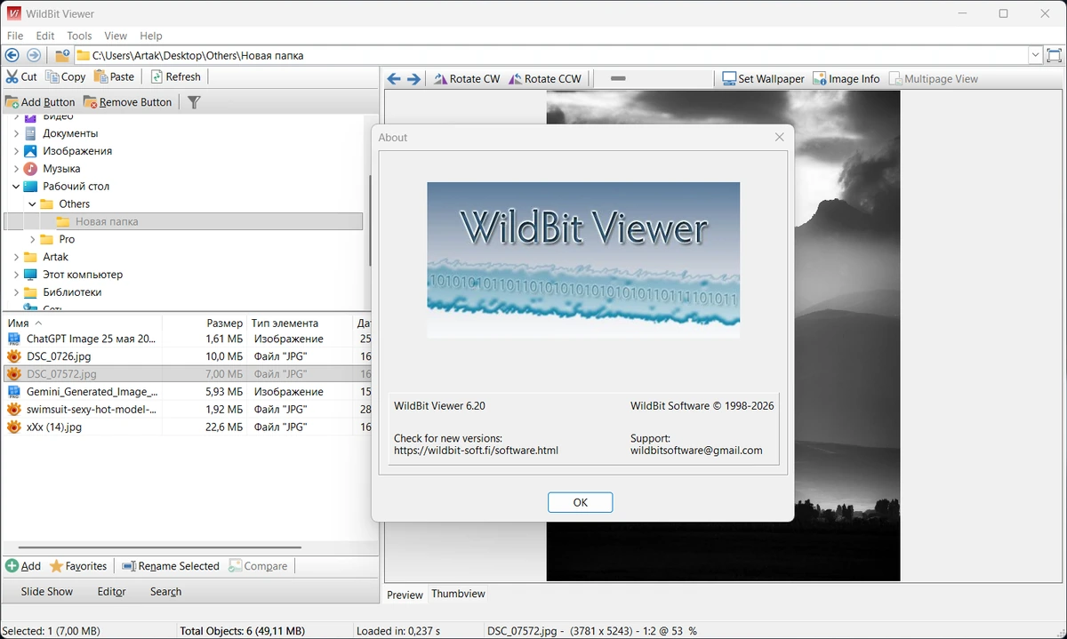The width and height of the screenshot is (1067, 639).
Task: Collapse the Рабочий стол tree node
Action: click(x=16, y=187)
